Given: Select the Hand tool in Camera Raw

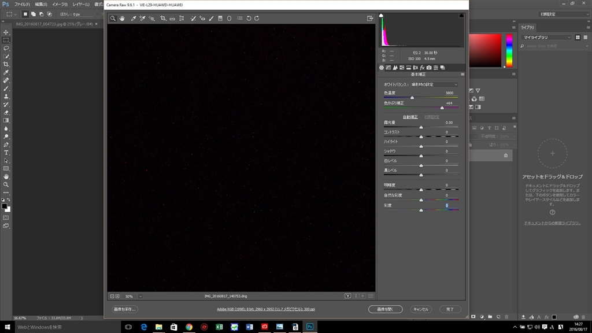Looking at the screenshot, I should click(122, 18).
